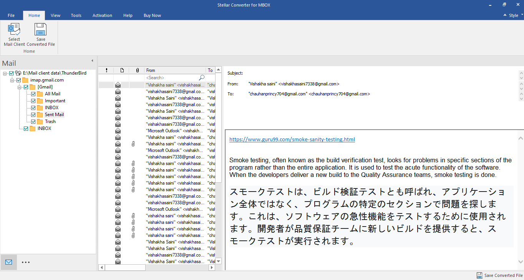
Task: Click the To column header
Action: (x=211, y=70)
